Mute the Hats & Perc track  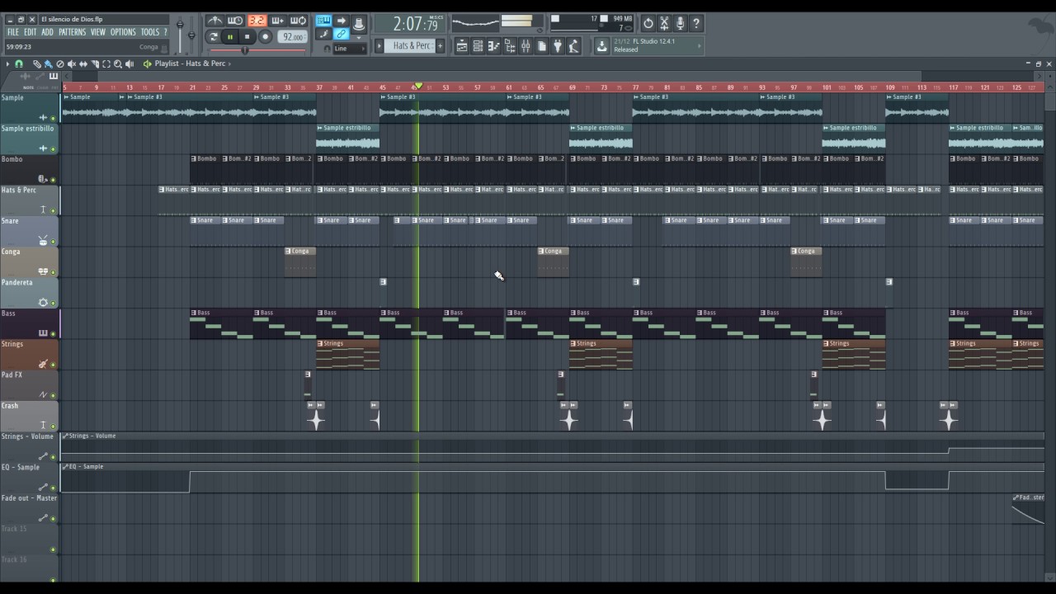(x=54, y=210)
